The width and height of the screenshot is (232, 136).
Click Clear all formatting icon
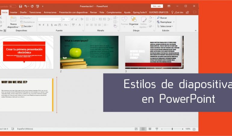coord(82,19)
